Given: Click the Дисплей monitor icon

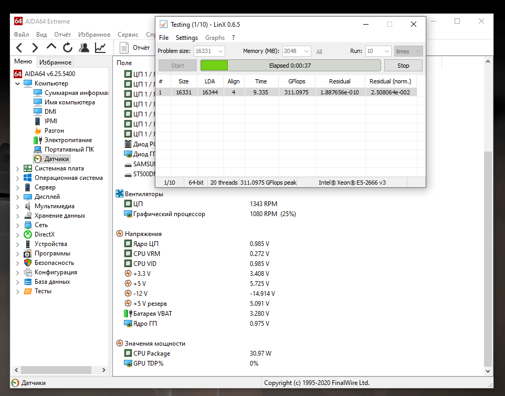Looking at the screenshot, I should point(28,197).
